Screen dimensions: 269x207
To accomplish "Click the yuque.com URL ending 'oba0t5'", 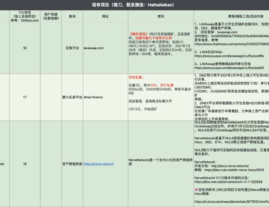I will (x=229, y=68).
